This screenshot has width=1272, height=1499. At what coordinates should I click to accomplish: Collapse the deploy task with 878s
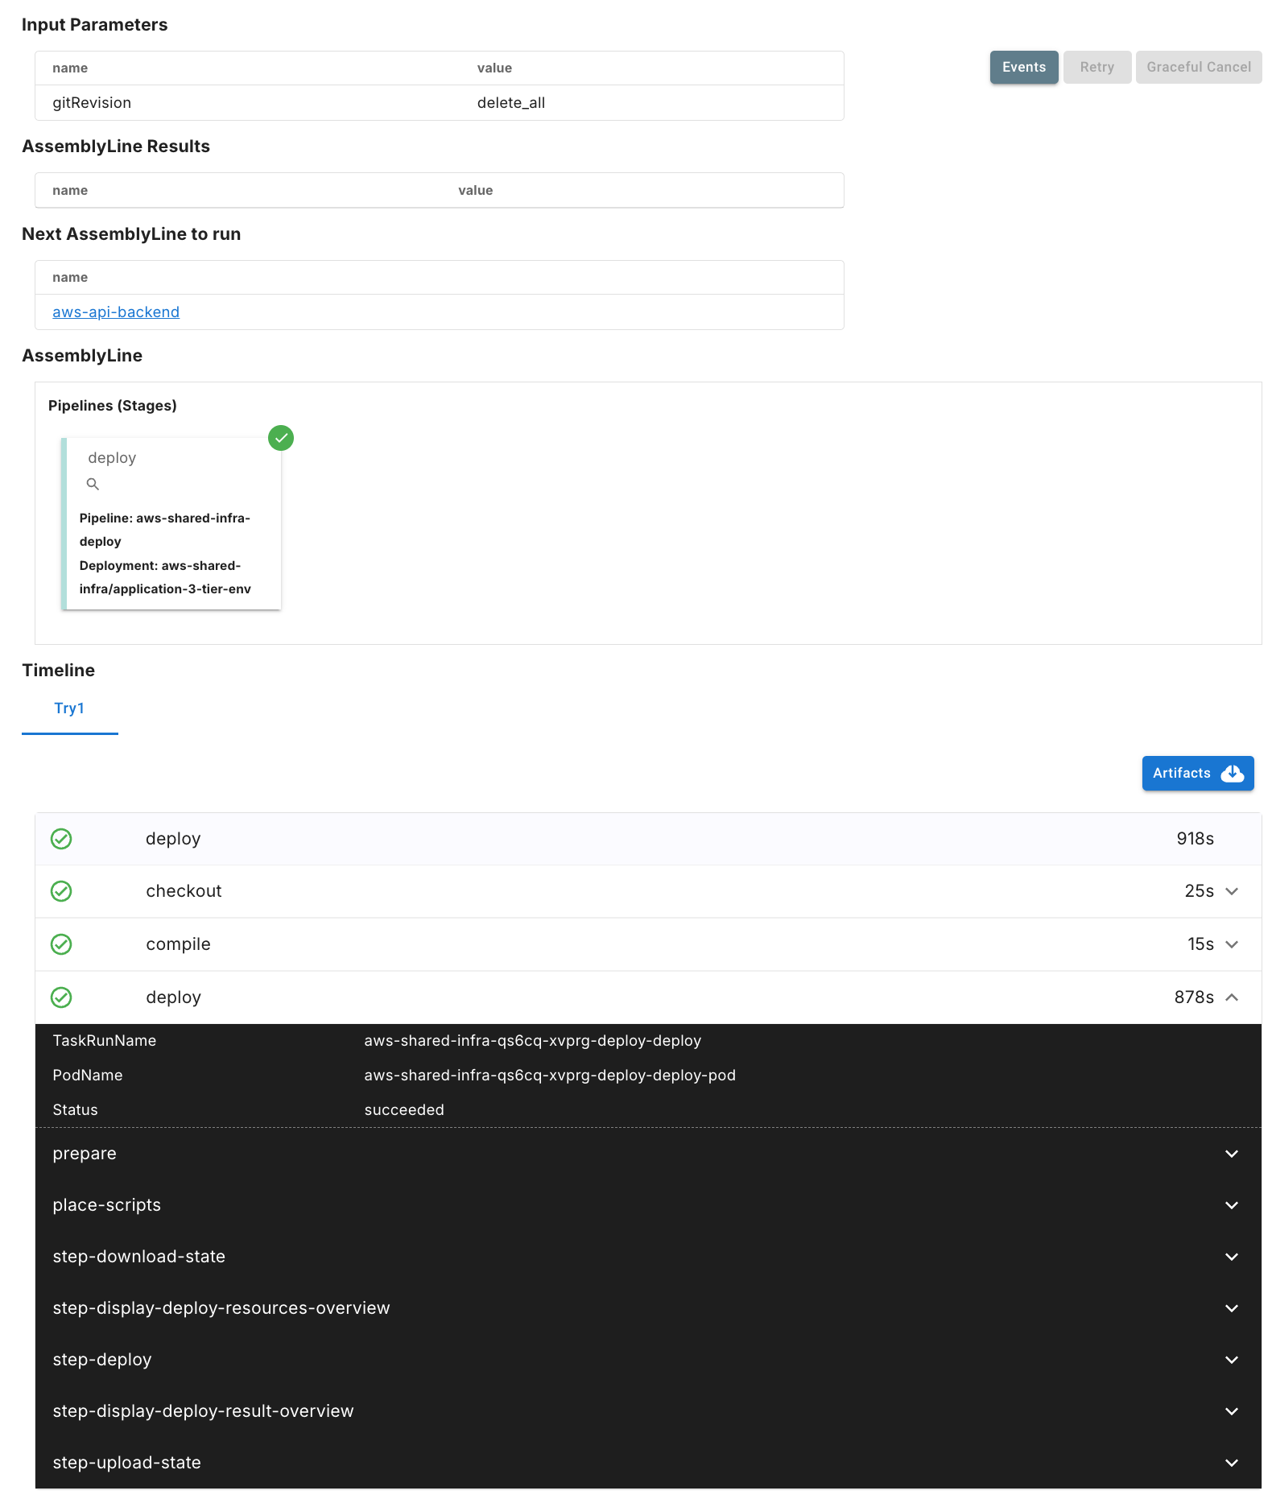(1231, 997)
